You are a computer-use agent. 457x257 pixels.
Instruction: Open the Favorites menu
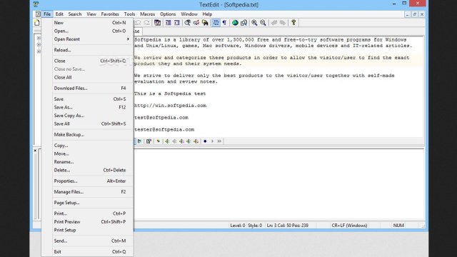click(110, 14)
